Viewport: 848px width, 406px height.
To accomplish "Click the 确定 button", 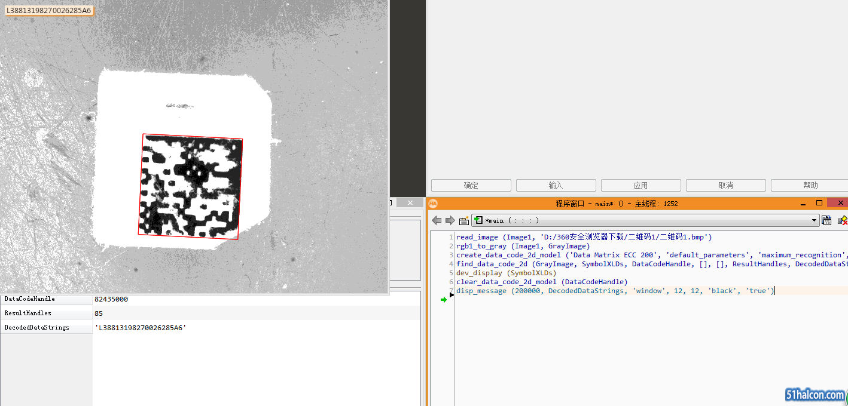I will click(471, 185).
